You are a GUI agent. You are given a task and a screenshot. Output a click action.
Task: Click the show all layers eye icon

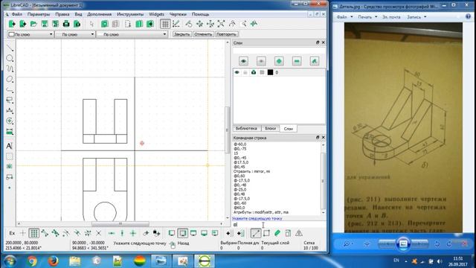click(243, 61)
